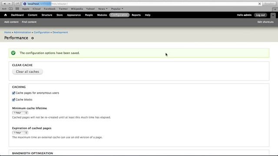Open the Store admin menu
The height and width of the screenshot is (156, 278).
click(x=60, y=15)
